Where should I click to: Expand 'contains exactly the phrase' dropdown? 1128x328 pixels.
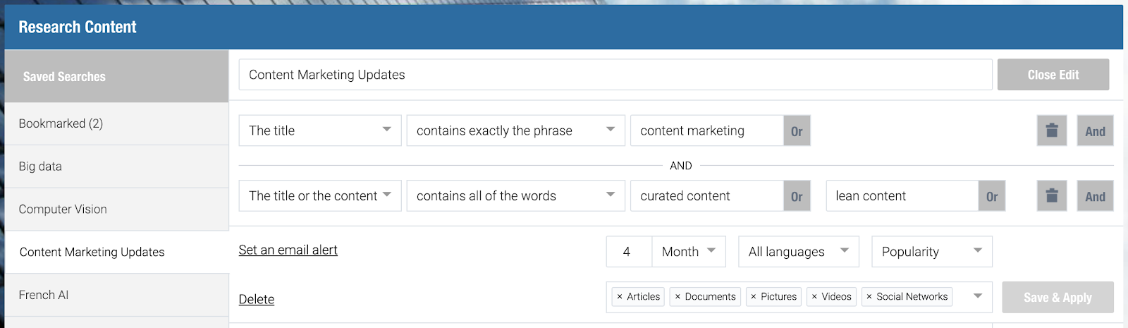(x=515, y=130)
